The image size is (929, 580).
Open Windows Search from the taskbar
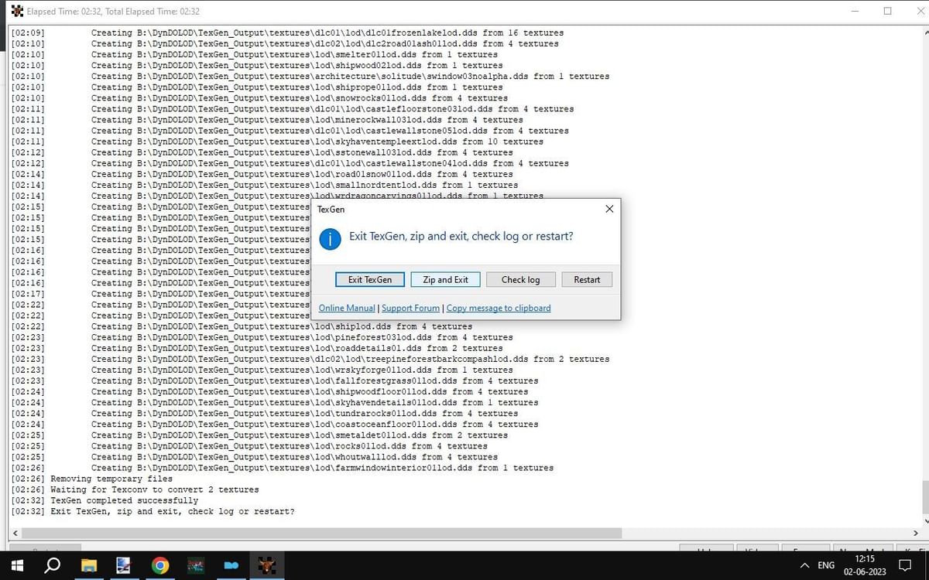pos(53,565)
